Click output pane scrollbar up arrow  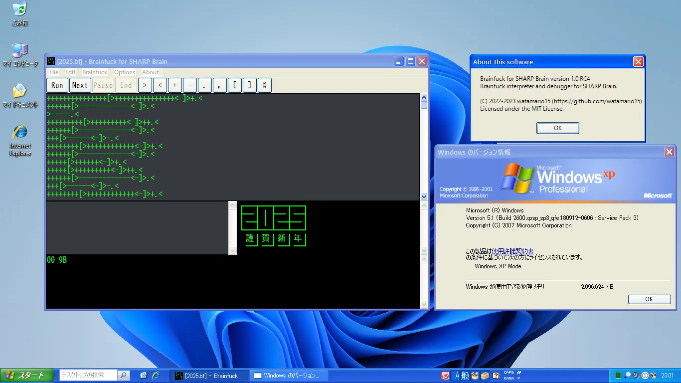coord(424,205)
